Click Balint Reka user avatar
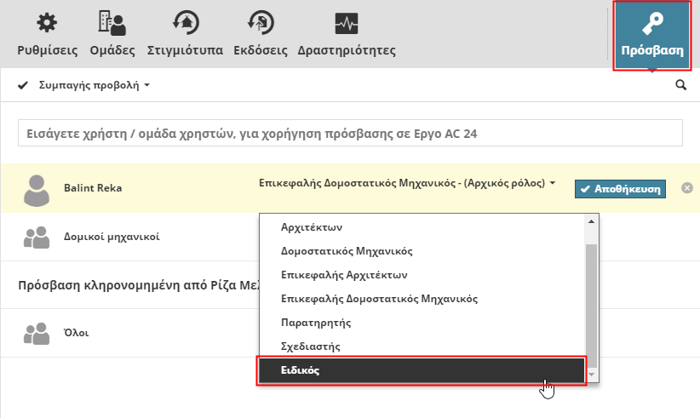 click(x=37, y=189)
